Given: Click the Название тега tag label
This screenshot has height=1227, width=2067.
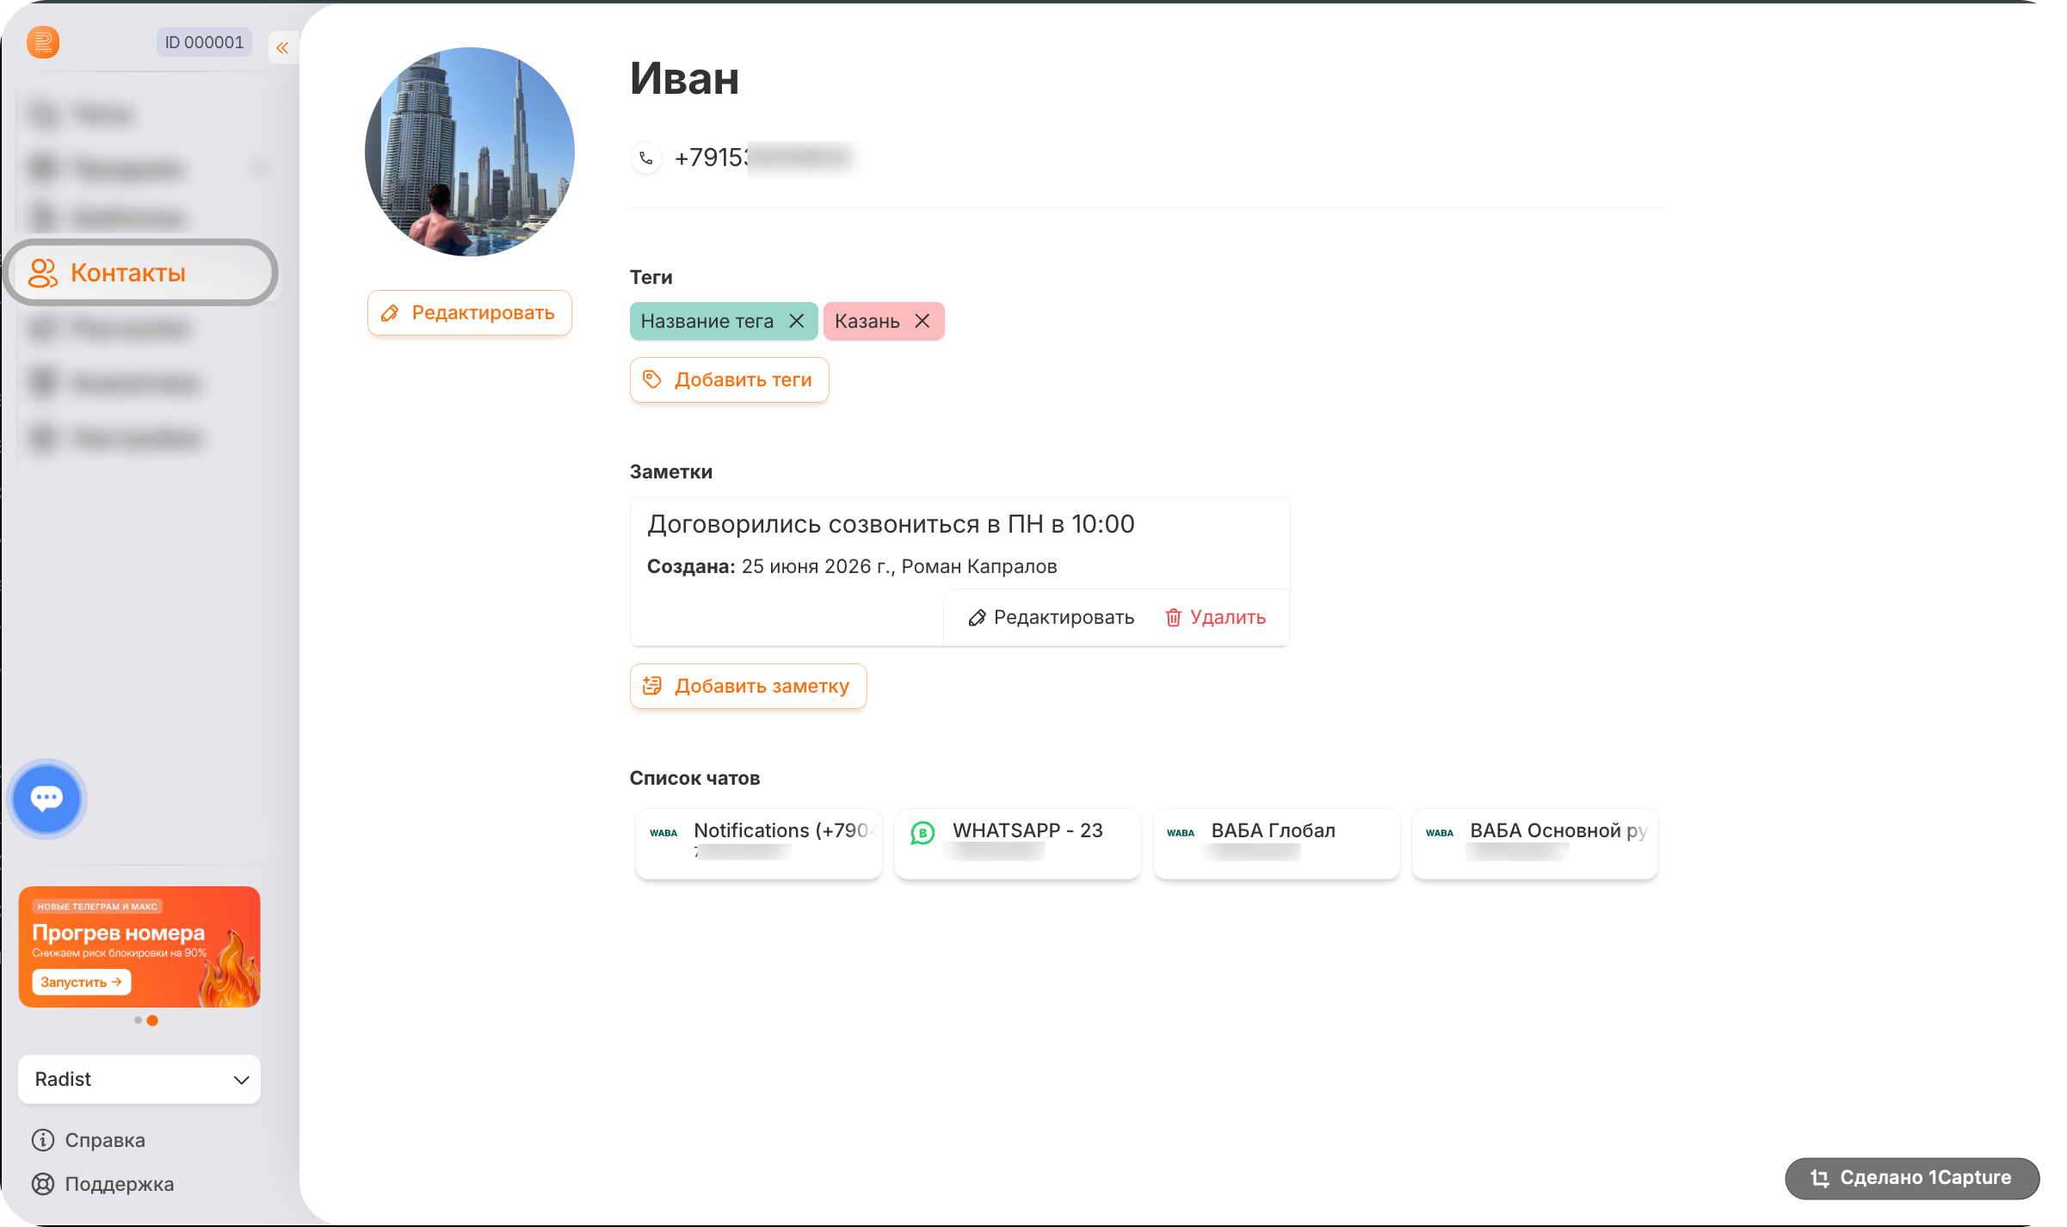Looking at the screenshot, I should tap(706, 321).
